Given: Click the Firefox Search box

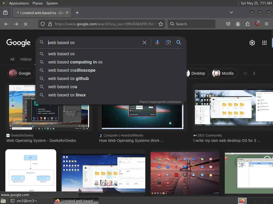Looking at the screenshot, I should pyautogui.click(x=191, y=24).
